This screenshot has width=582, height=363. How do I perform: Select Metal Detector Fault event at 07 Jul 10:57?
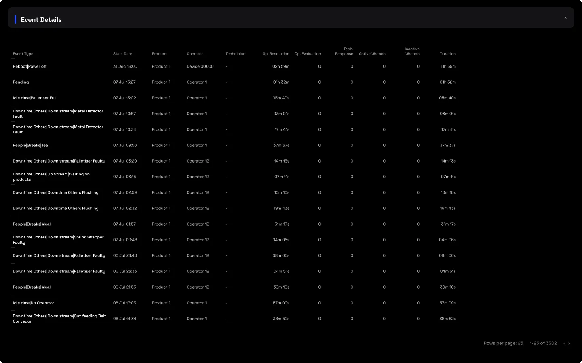click(234, 114)
